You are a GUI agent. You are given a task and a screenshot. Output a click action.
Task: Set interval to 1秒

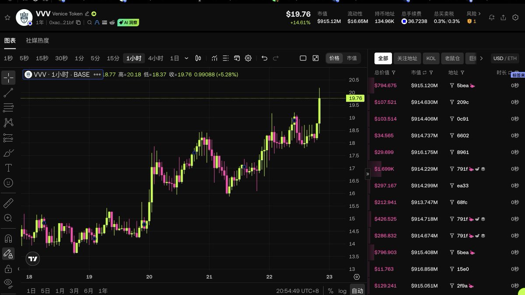pyautogui.click(x=8, y=58)
